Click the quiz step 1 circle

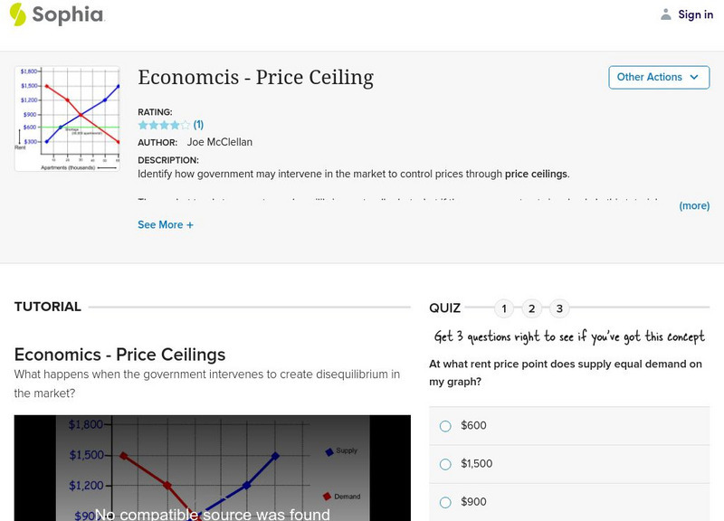pos(503,308)
